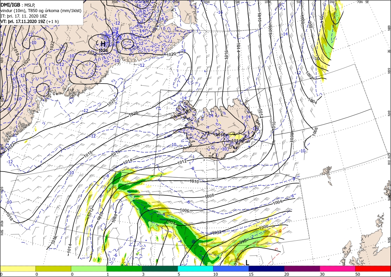391x277 pixels.
Task: Pick the dark green legend swatch
Action: pos(160,268)
